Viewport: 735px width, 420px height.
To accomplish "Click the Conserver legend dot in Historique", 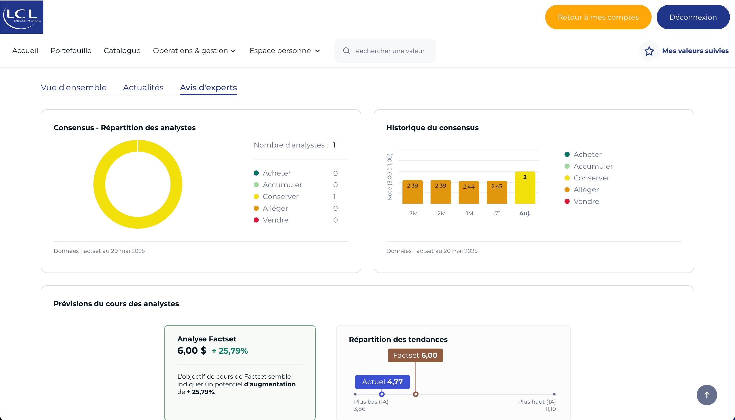I will point(567,178).
